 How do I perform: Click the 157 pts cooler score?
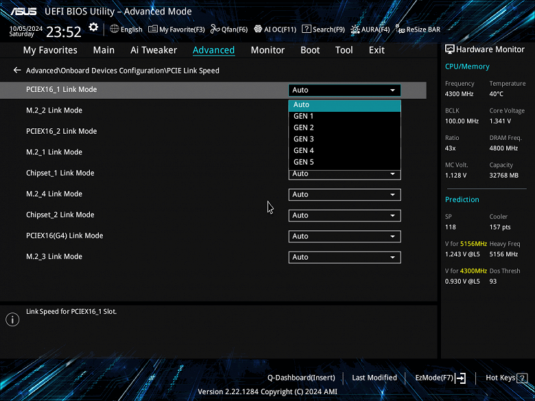tap(500, 227)
